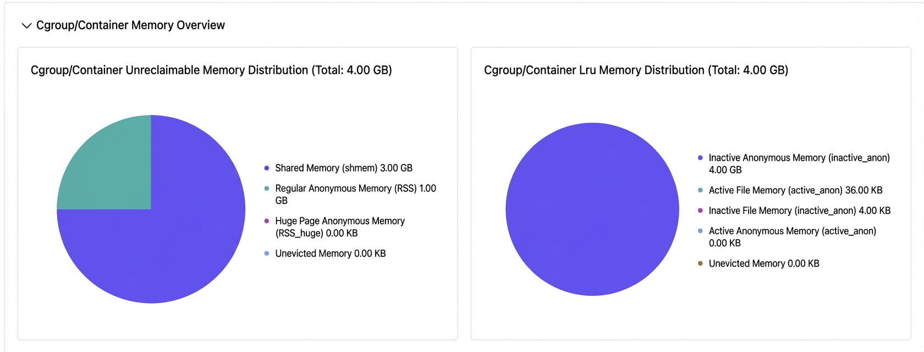Screen dimensions: 924x352
Task: Click the purple Shared Memory legend dot
Action: coord(267,168)
